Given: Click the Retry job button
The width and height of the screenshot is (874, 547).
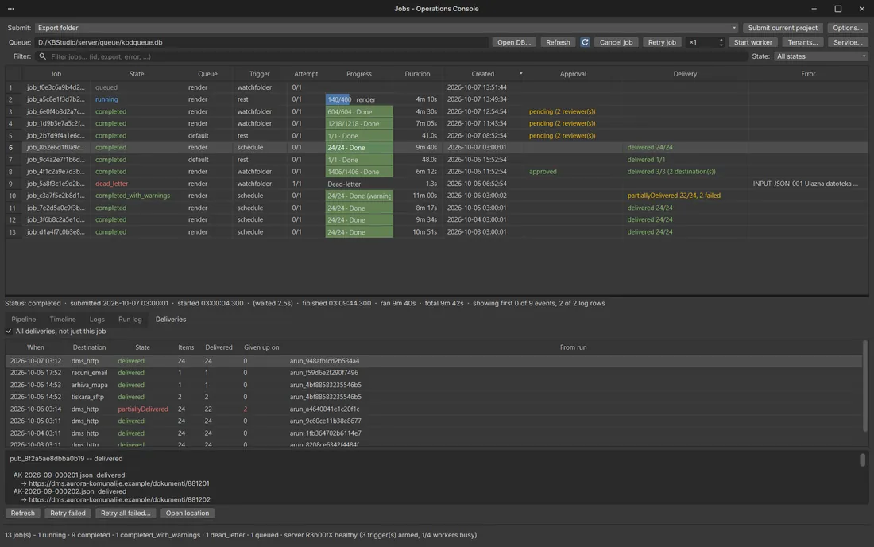Looking at the screenshot, I should 662,42.
